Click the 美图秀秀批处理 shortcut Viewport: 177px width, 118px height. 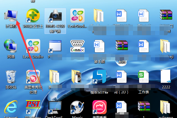click(x=33, y=77)
